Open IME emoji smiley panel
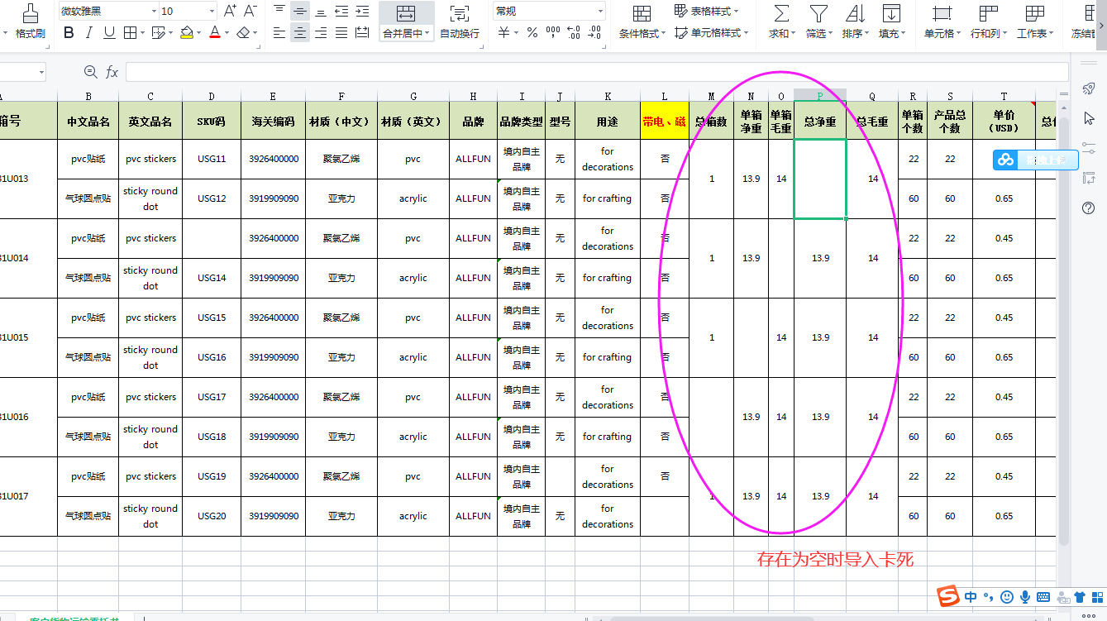Screen dimensions: 1107x621 click(1007, 596)
